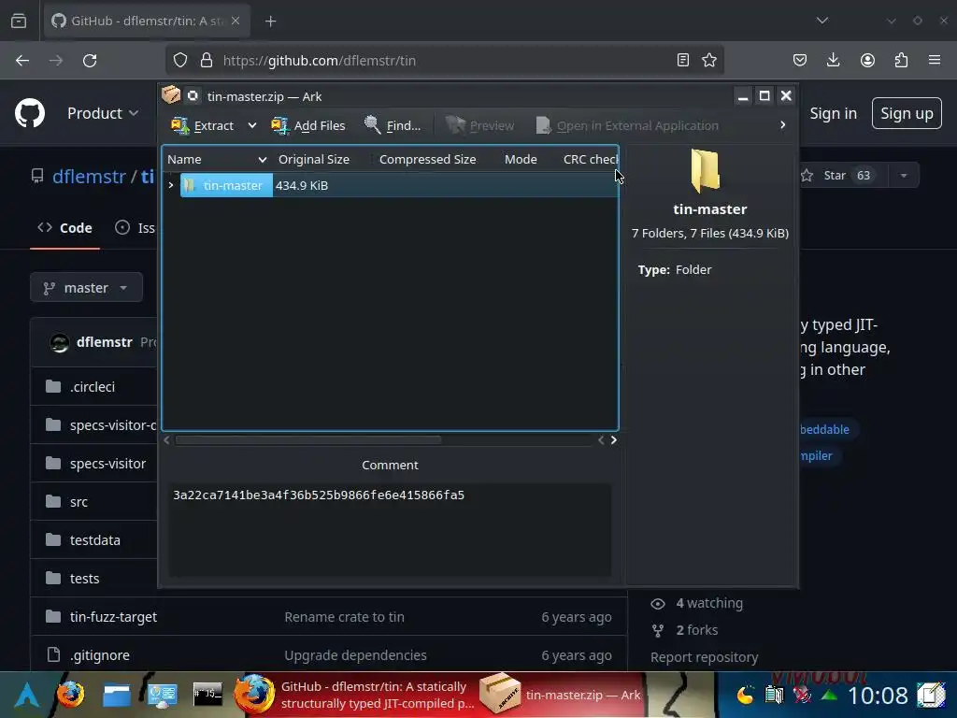Show more Ark toolbar actions chevron
Image resolution: width=957 pixels, height=718 pixels.
[x=783, y=125]
